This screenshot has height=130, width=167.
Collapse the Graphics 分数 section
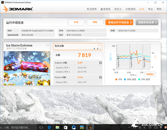click(x=100, y=63)
